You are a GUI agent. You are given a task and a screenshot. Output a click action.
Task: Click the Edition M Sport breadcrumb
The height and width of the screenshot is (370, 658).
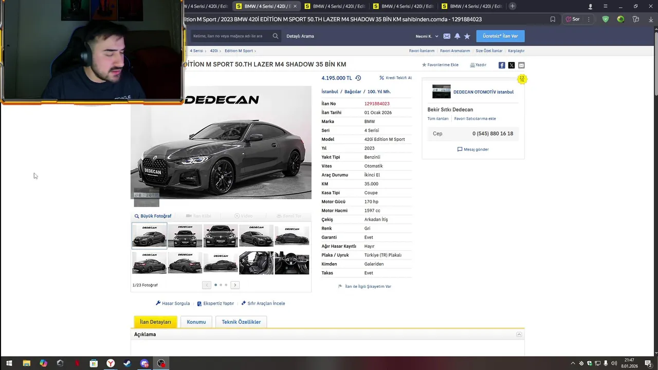pyautogui.click(x=239, y=51)
